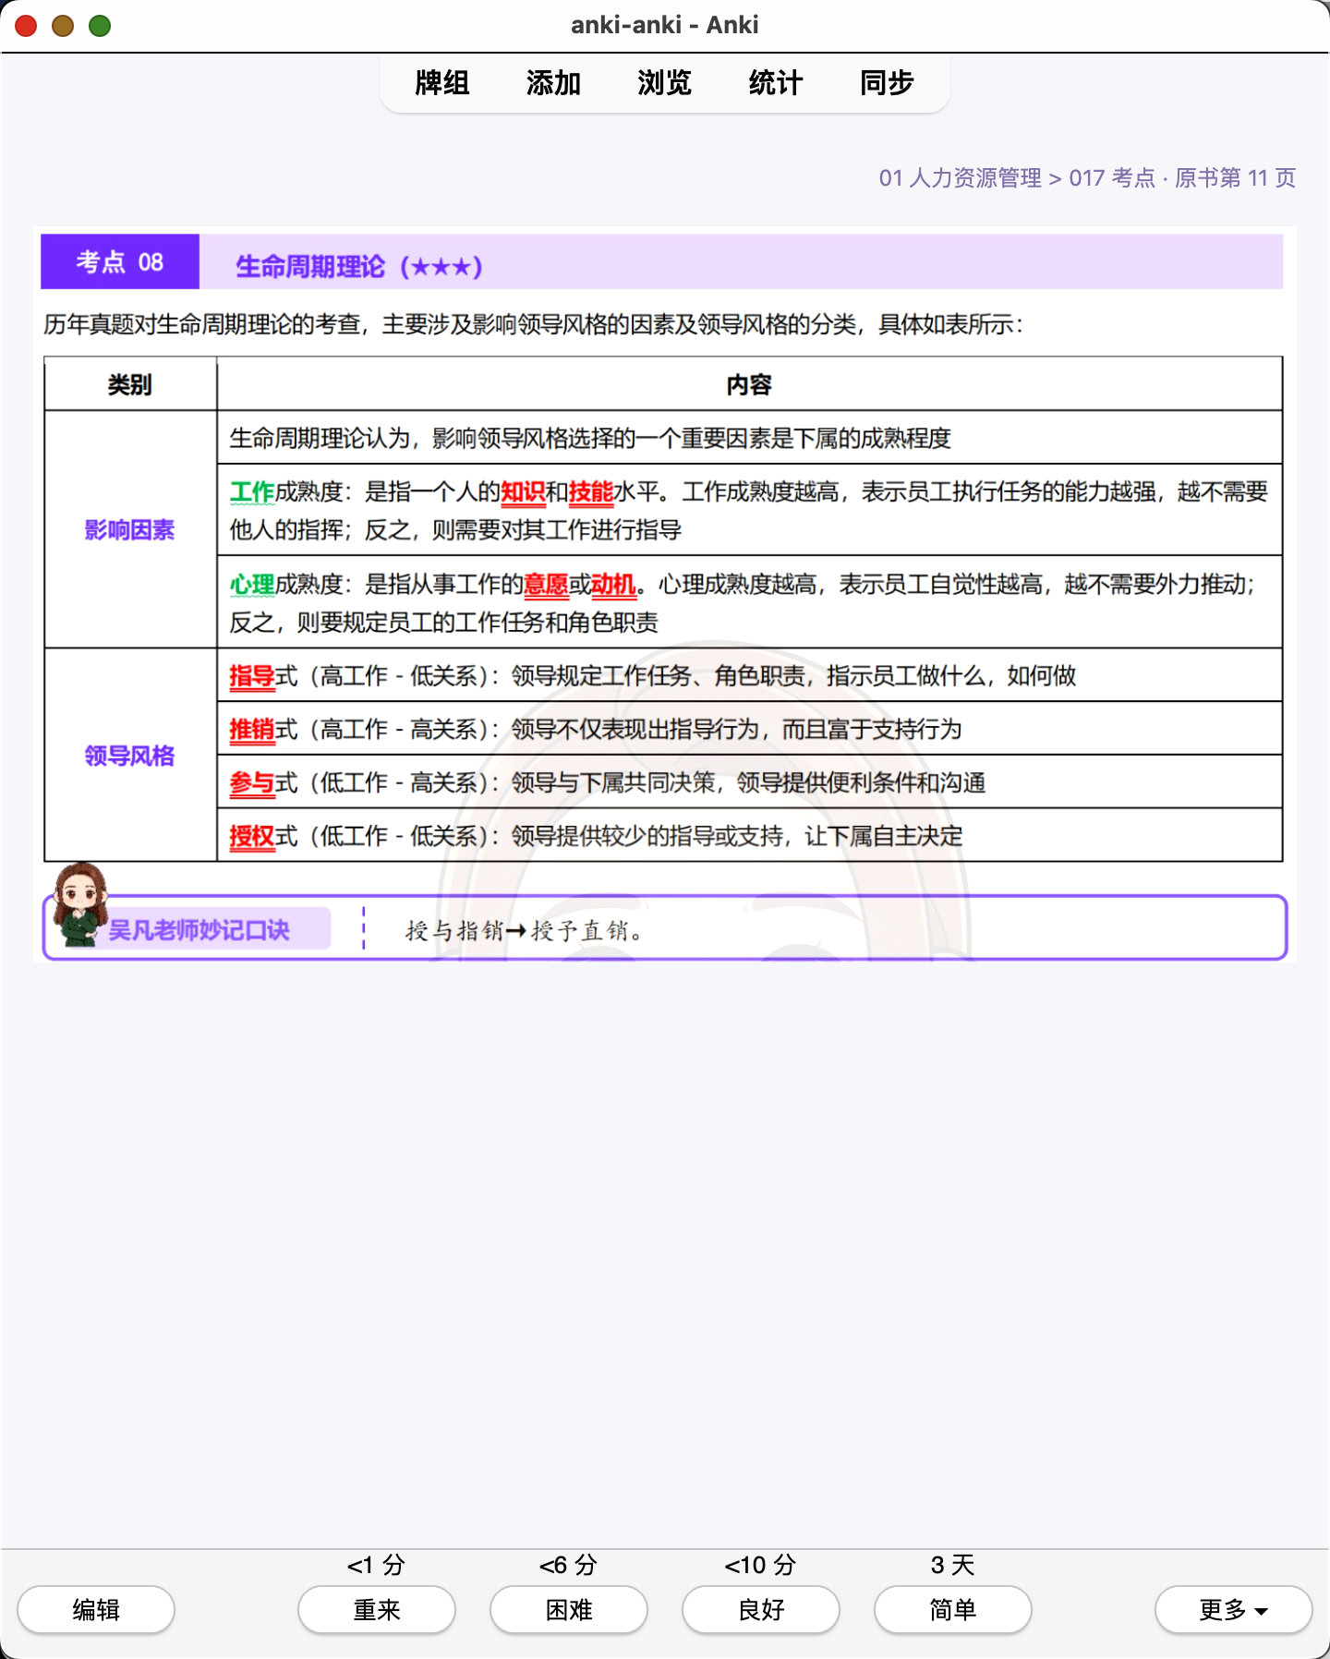Click the mnemonic text '授与指销→授予直销'
Screen dimensions: 1330x1659
pos(524,930)
